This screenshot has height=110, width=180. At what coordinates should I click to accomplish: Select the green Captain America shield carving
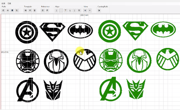point(110,31)
